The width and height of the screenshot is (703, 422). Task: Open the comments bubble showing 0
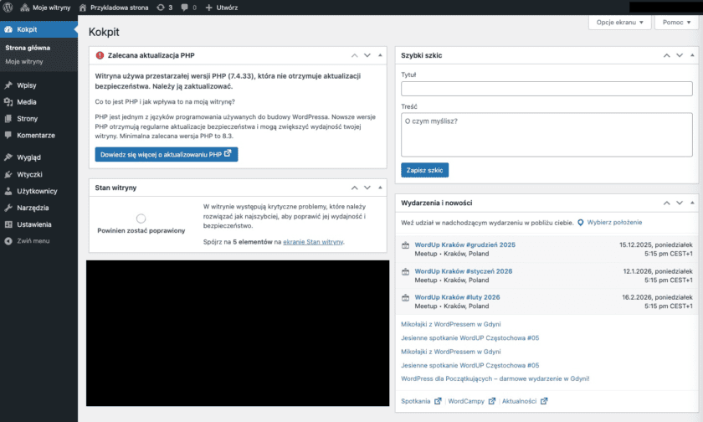point(188,8)
